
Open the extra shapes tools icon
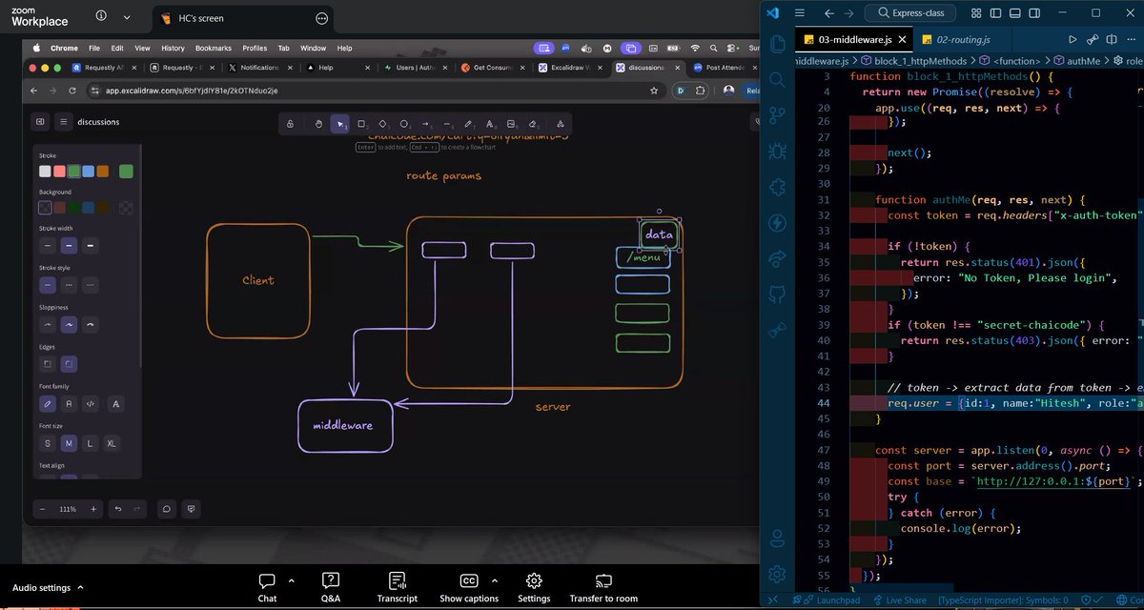point(560,124)
